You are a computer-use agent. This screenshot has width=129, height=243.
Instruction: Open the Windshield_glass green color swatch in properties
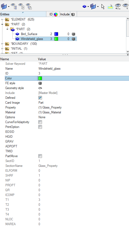(40, 78)
